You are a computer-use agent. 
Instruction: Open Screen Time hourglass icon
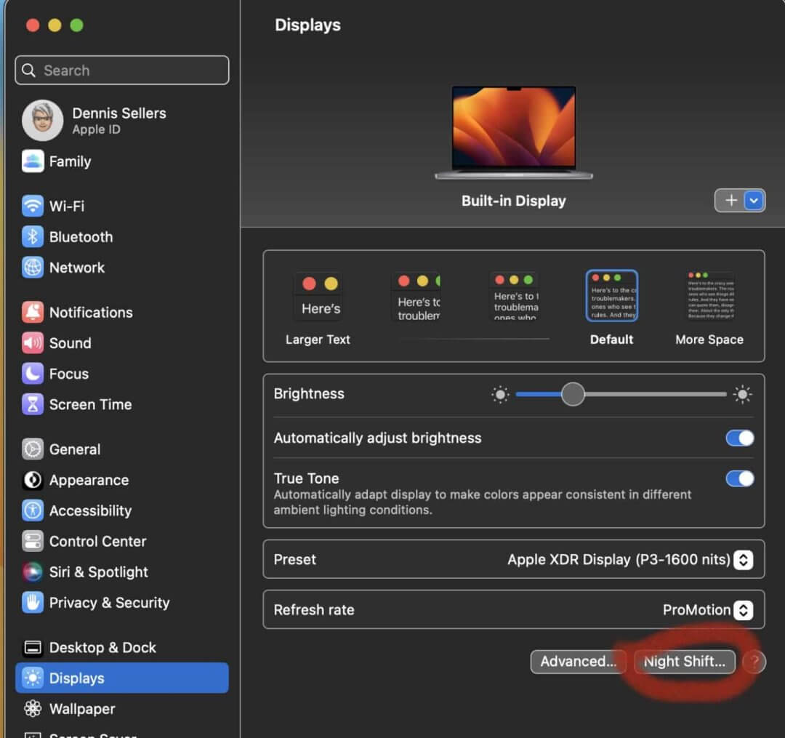(33, 404)
